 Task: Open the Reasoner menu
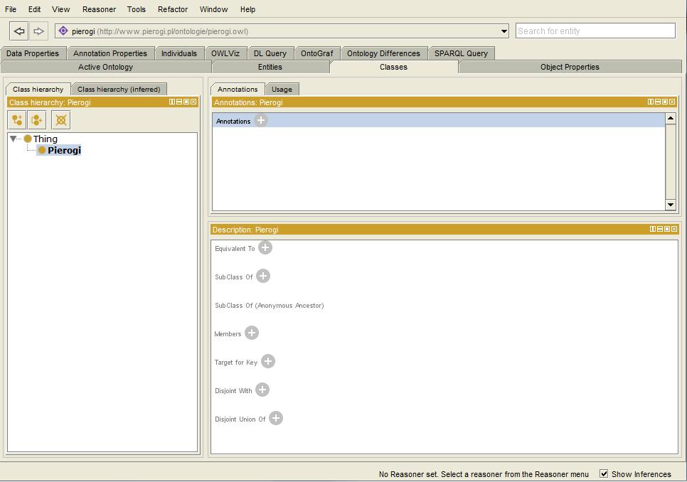click(x=99, y=9)
